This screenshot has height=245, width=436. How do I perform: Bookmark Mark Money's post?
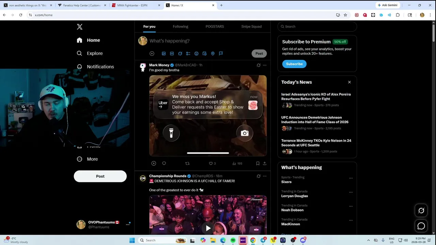(x=258, y=163)
